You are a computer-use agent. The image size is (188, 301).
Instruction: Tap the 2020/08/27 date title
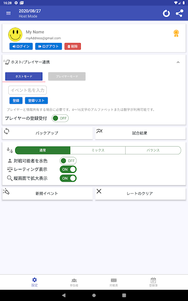pos(30,11)
